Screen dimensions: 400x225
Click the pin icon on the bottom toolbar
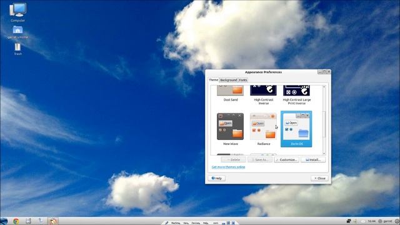tap(166, 223)
